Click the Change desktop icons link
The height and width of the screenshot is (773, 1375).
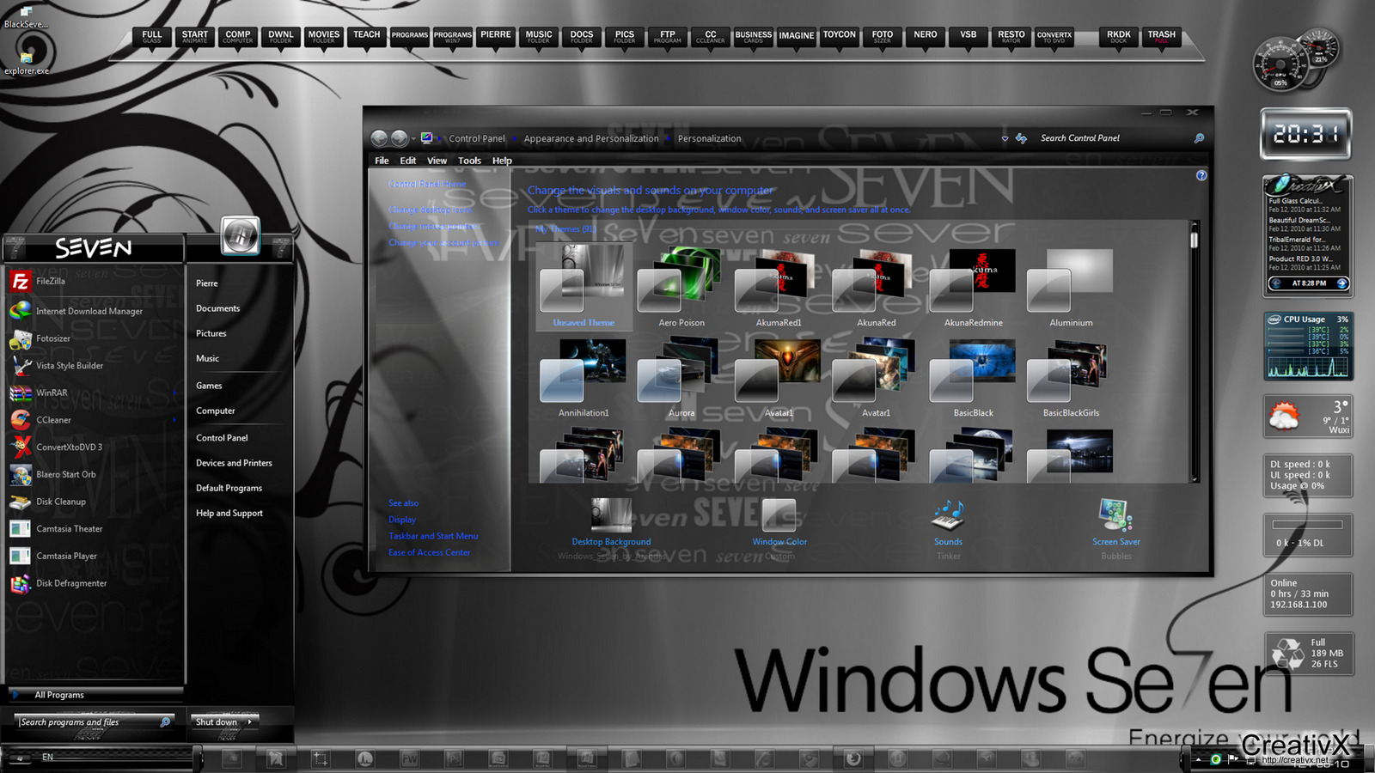pyautogui.click(x=431, y=210)
